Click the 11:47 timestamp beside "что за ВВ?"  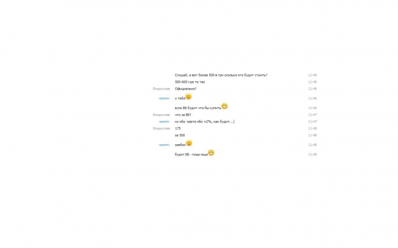coord(312,115)
